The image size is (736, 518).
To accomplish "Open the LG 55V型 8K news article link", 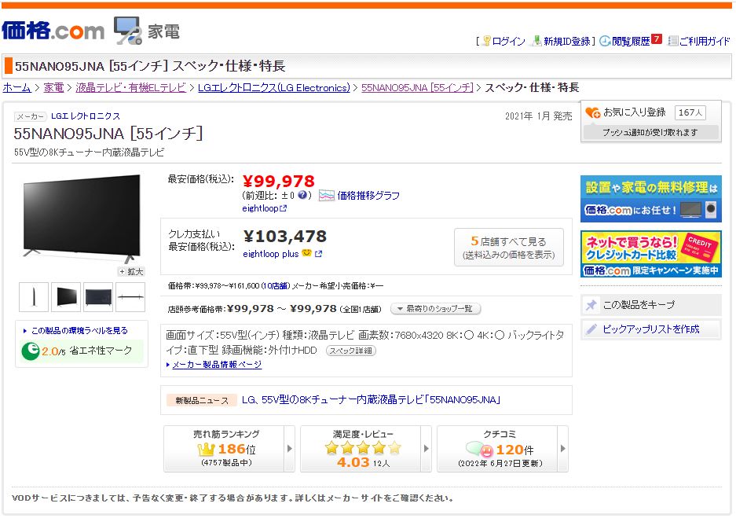I will [372, 399].
